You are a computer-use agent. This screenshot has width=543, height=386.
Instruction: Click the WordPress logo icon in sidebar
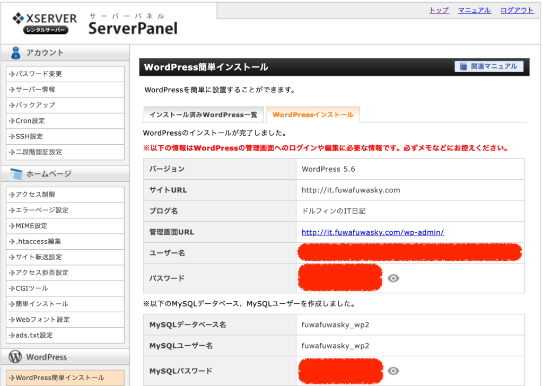tap(15, 357)
